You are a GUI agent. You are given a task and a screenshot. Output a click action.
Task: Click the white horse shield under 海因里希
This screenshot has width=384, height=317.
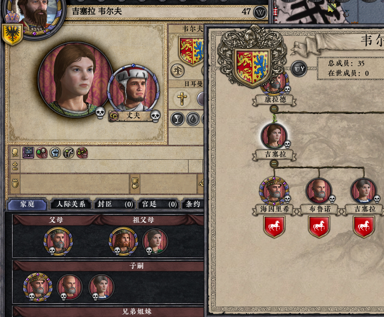274,226
